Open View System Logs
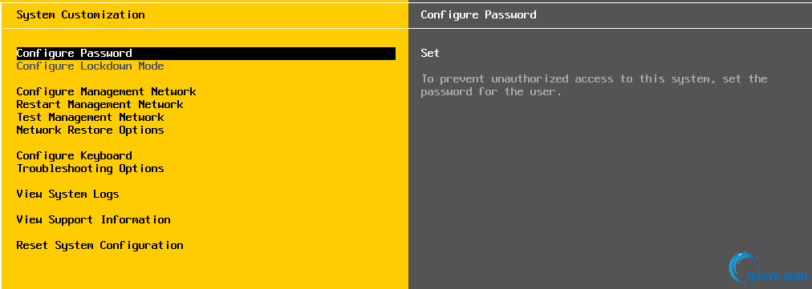 68,195
